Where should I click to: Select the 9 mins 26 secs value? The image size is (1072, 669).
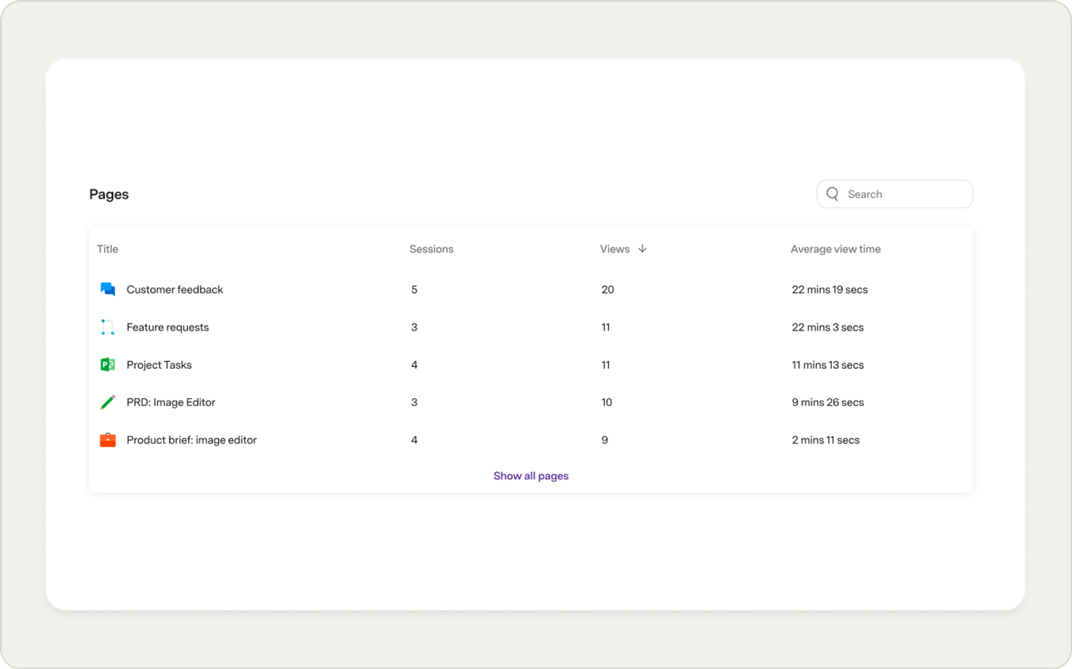click(x=828, y=402)
